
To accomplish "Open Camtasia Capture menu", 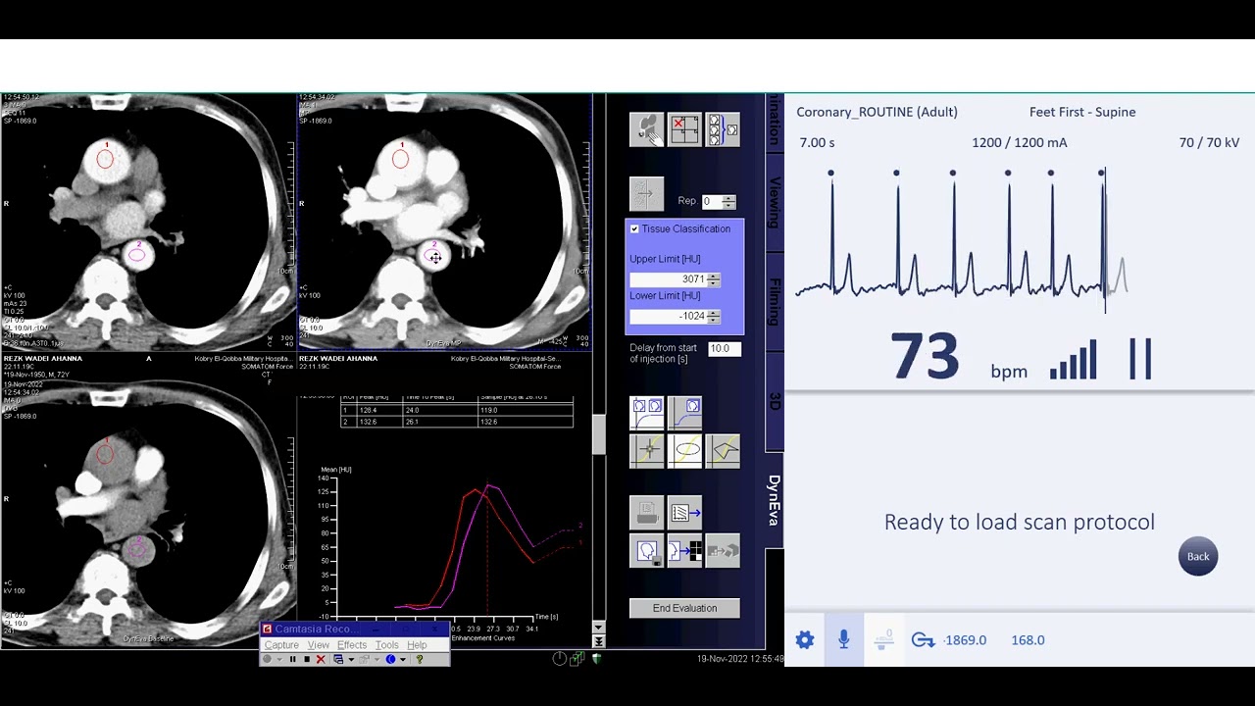I will [x=281, y=645].
